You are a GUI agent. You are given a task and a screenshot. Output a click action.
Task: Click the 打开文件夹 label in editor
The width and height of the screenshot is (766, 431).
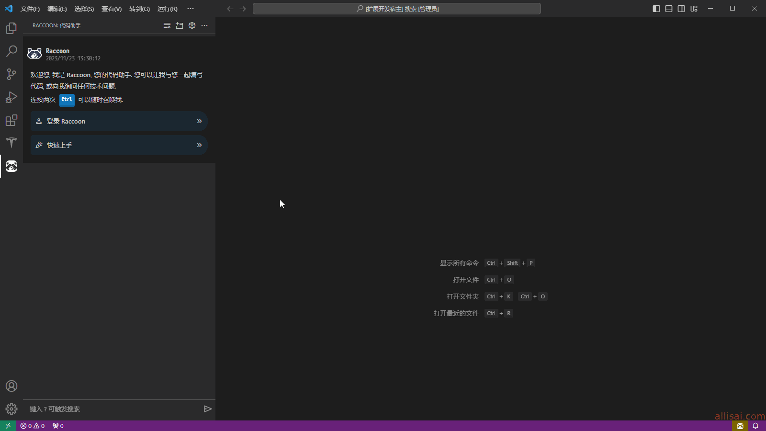coord(462,296)
